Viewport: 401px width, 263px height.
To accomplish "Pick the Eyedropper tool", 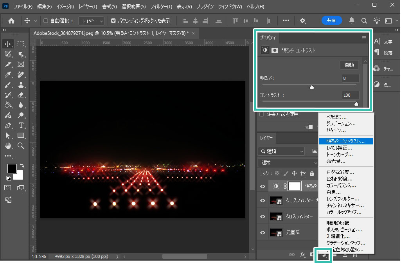I will (8, 74).
